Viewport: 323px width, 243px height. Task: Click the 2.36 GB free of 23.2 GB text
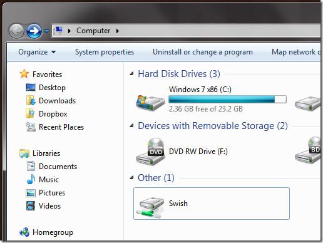[x=206, y=109]
